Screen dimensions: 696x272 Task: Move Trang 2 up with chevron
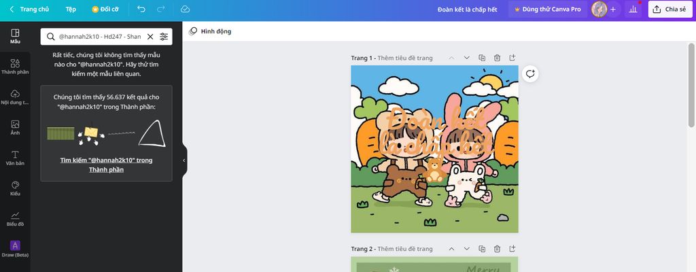pyautogui.click(x=451, y=249)
